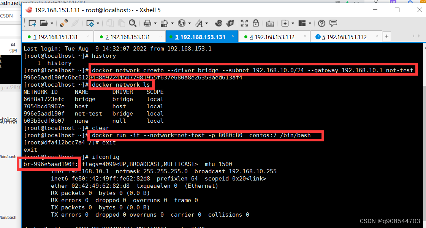The image size is (426, 228).
Task: Expand the globe encoding dropdown arrow
Action: (189, 24)
